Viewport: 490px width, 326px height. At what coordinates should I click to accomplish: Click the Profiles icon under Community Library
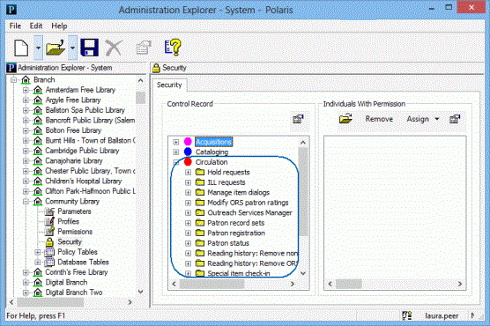[49, 222]
